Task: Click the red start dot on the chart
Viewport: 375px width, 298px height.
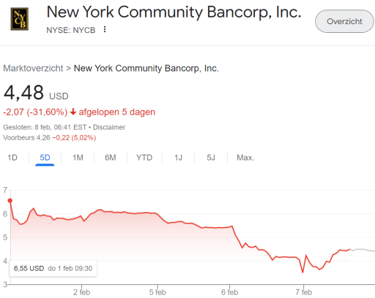Action: [10, 201]
